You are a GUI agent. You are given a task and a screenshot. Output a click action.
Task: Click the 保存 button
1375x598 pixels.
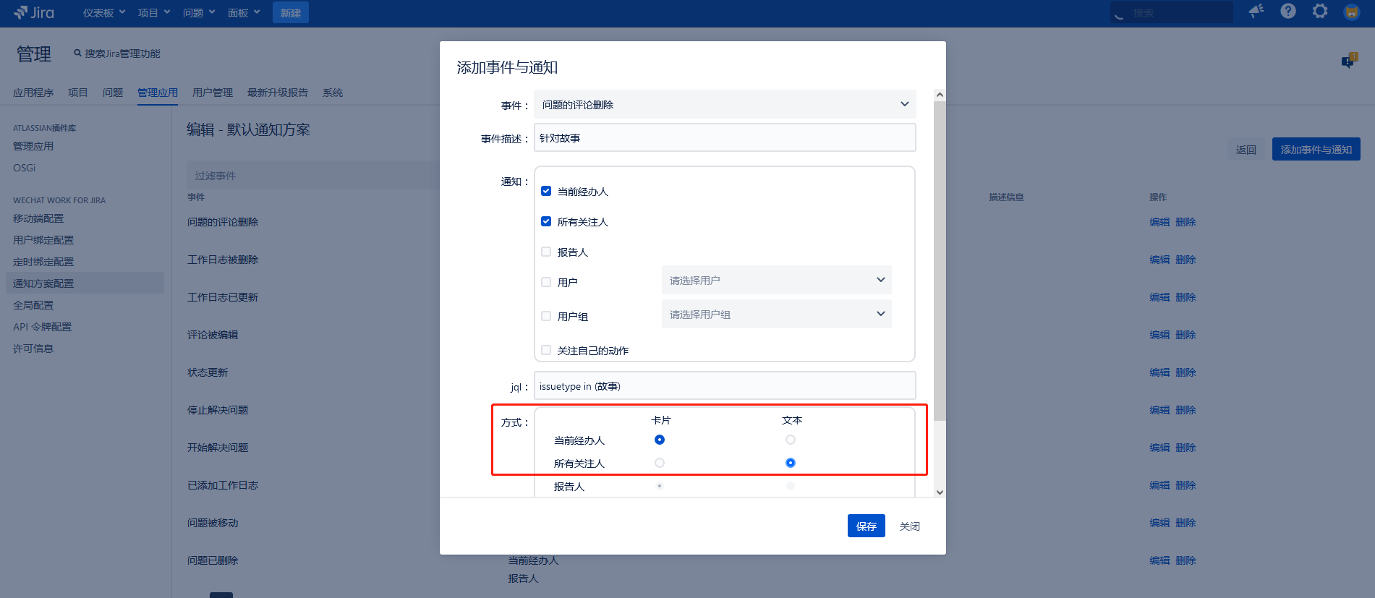866,526
